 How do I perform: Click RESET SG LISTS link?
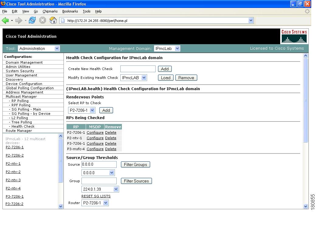tap(96, 196)
